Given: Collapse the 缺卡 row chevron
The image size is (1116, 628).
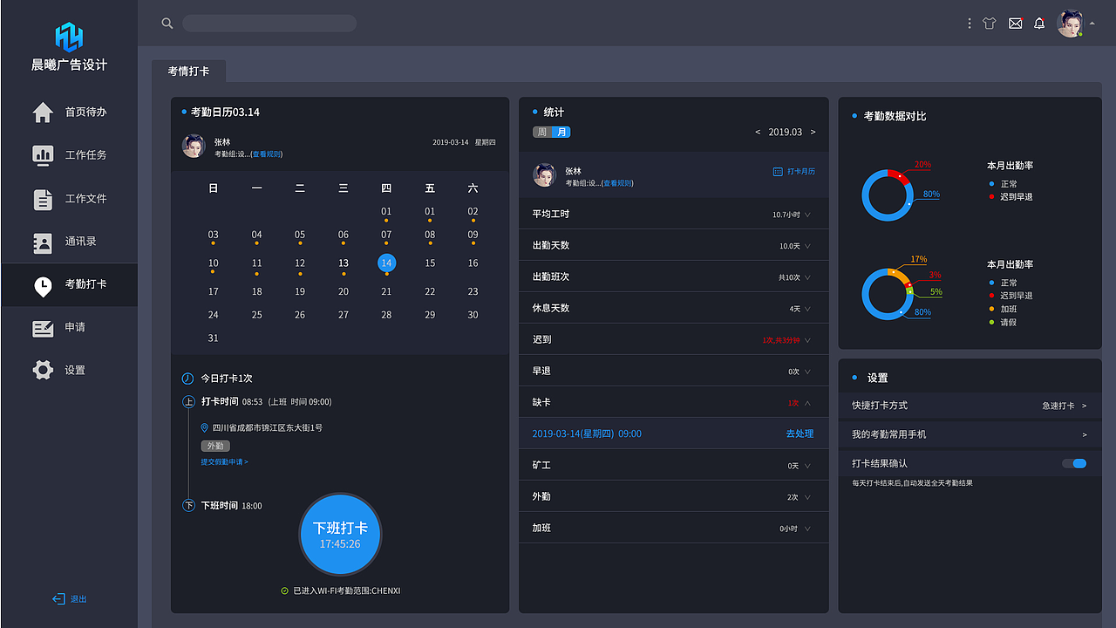Looking at the screenshot, I should [807, 403].
